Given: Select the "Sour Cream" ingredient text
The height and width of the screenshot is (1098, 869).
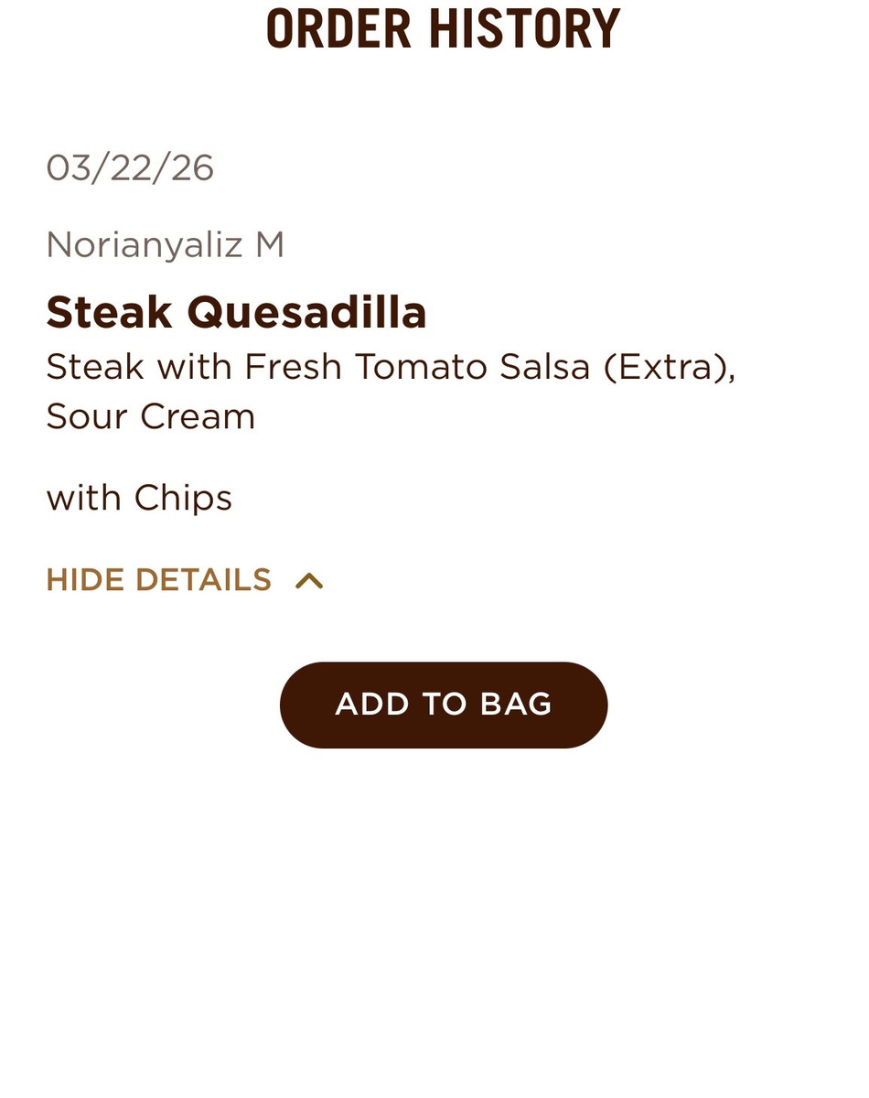Looking at the screenshot, I should pyautogui.click(x=151, y=417).
